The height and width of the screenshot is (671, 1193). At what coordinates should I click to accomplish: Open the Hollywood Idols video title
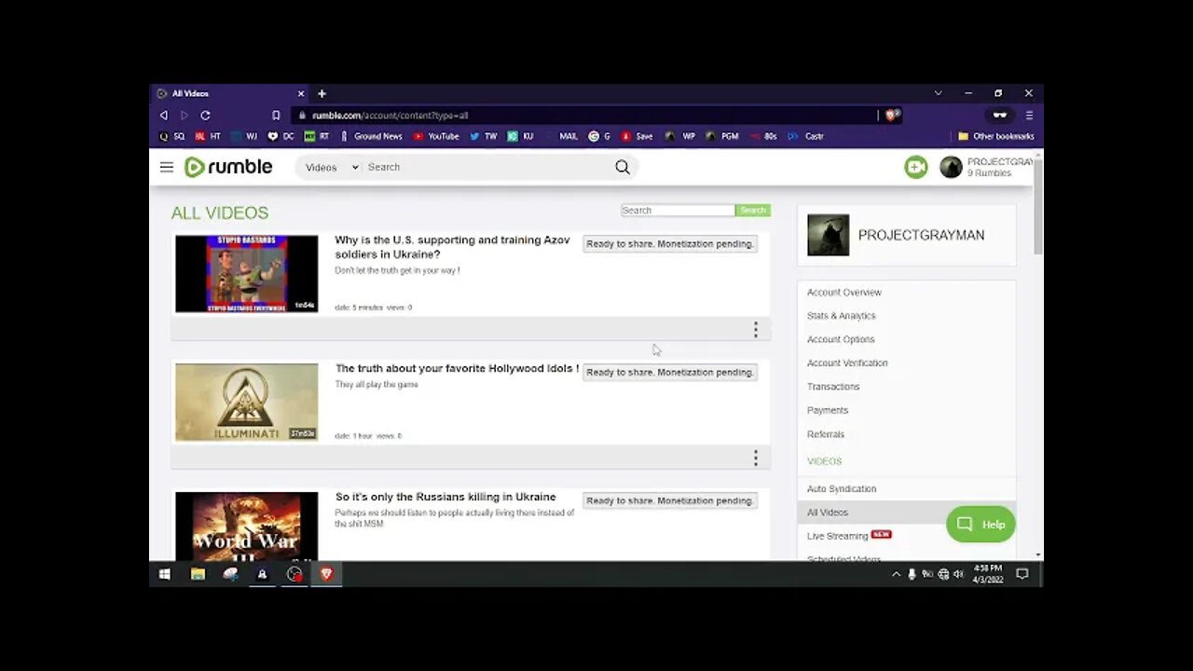(x=457, y=369)
